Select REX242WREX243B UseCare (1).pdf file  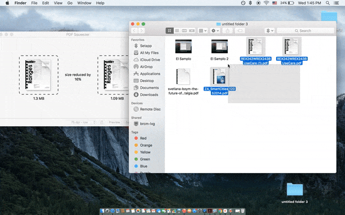point(255,46)
